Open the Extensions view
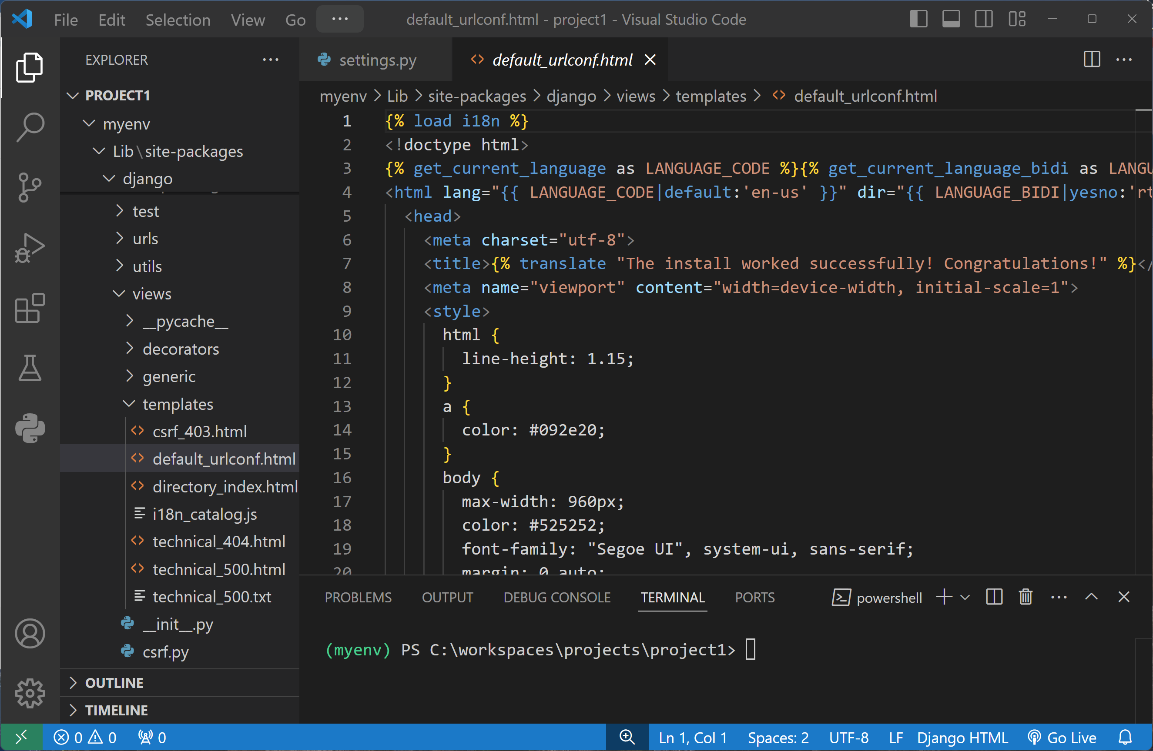The image size is (1153, 751). point(30,308)
